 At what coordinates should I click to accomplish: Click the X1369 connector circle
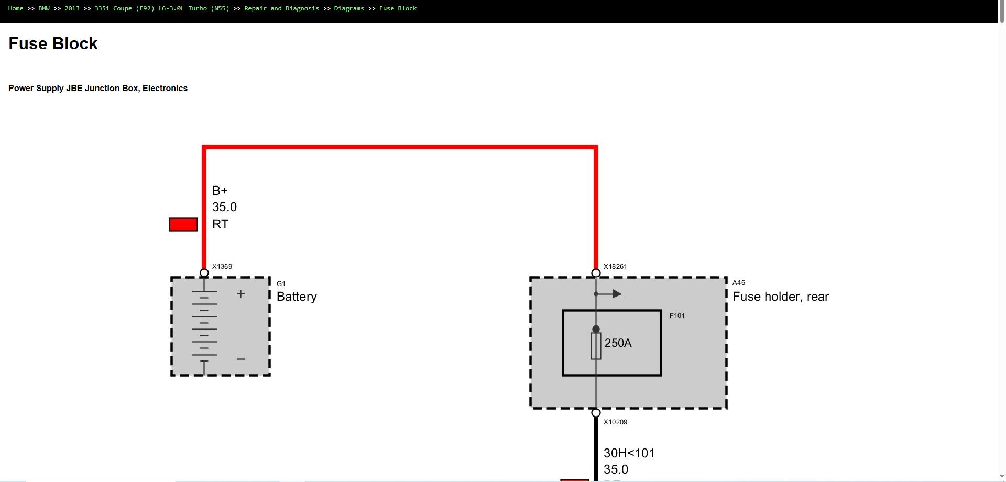(204, 273)
